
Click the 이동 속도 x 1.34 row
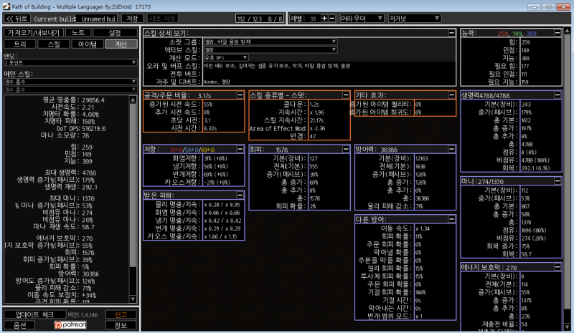405,228
